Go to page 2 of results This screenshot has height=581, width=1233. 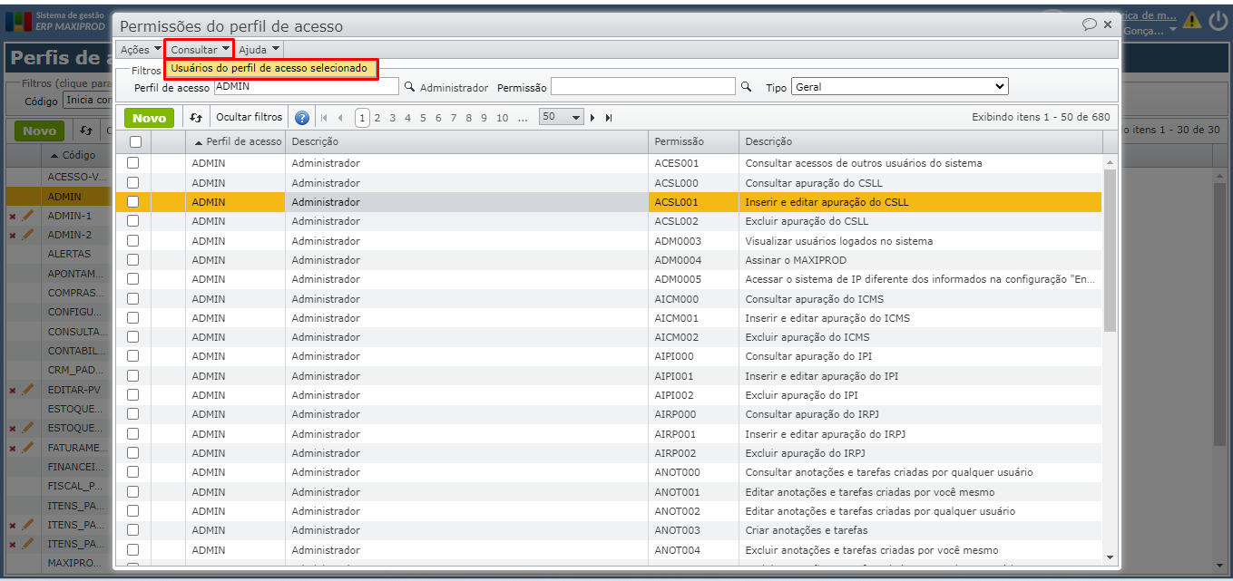[377, 118]
